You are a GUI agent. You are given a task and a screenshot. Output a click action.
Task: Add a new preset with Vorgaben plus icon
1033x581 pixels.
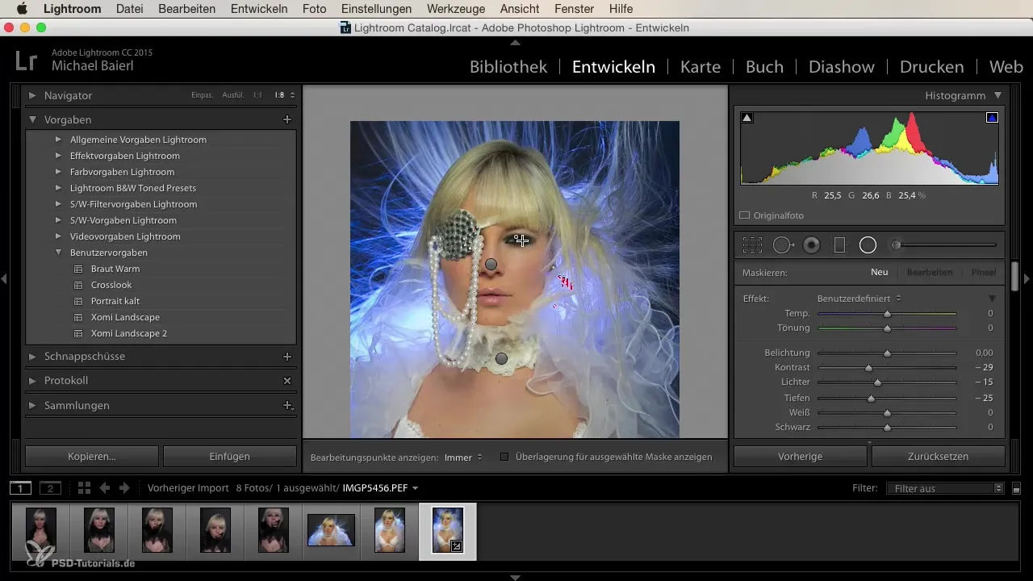coord(286,119)
